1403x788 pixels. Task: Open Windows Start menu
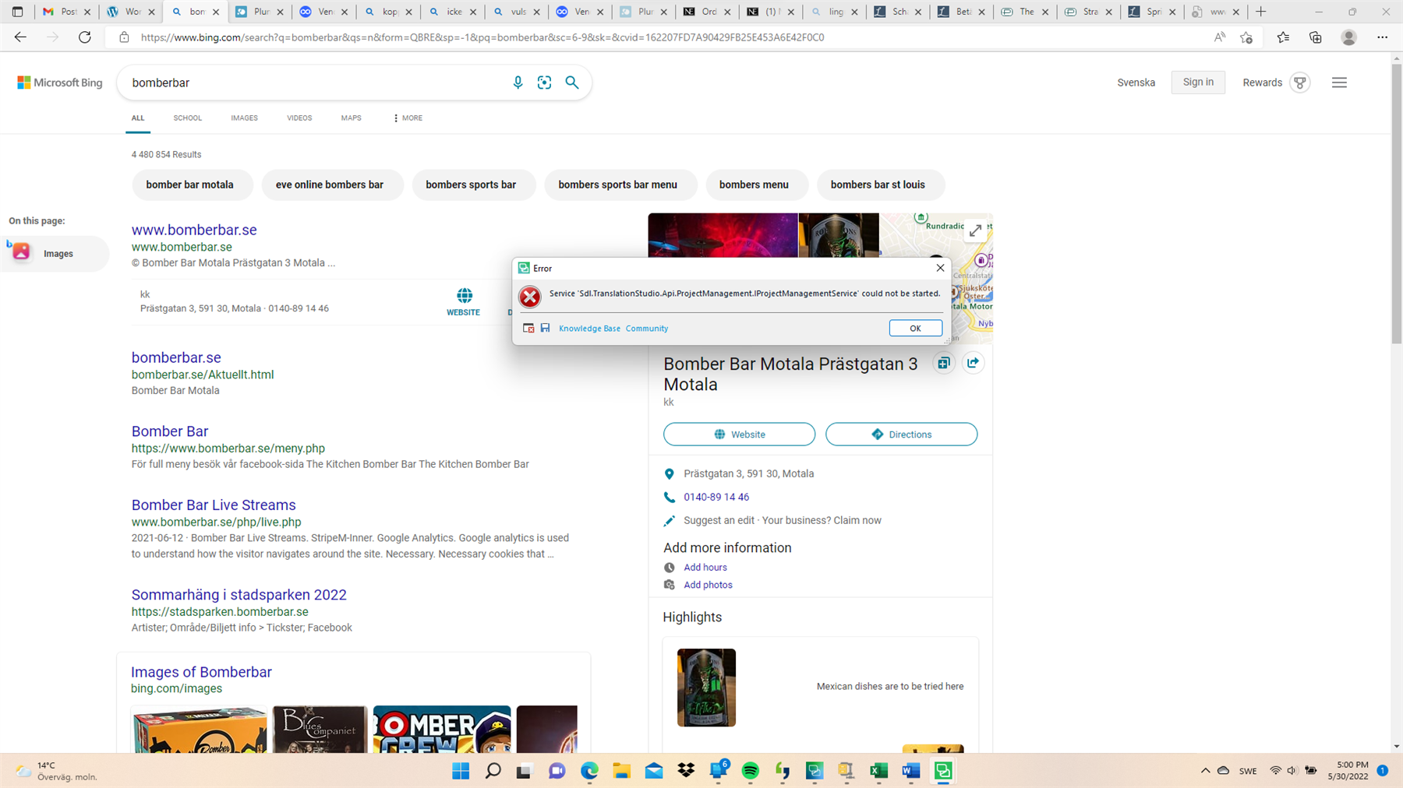[x=461, y=771]
